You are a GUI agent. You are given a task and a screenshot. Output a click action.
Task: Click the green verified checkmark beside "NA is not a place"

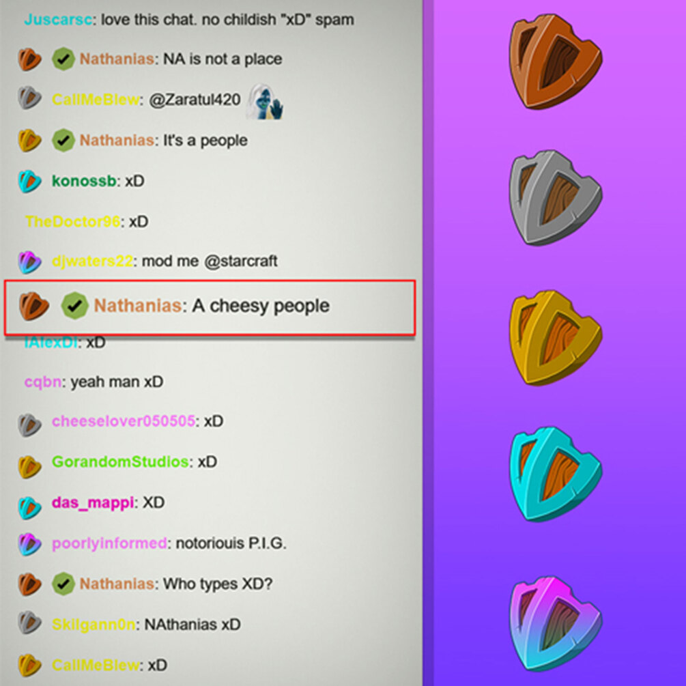(x=63, y=59)
